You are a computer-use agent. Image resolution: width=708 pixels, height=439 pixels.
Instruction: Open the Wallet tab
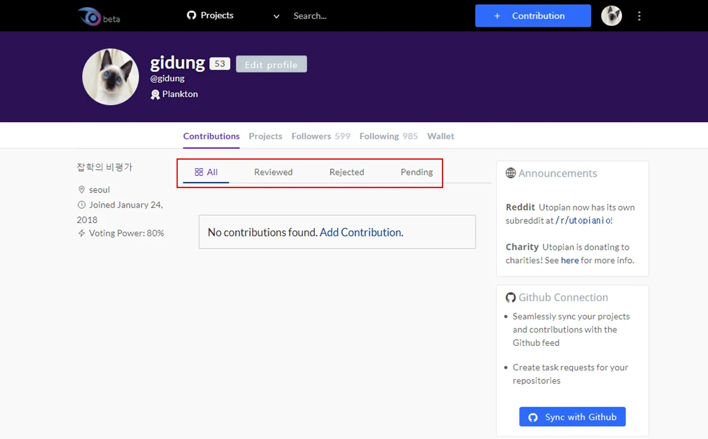tap(441, 136)
